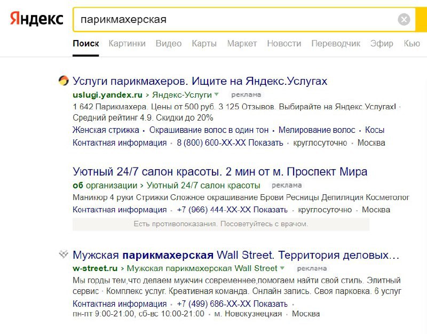Click the Яндекс logo
427x334 pixels.
coord(36,19)
